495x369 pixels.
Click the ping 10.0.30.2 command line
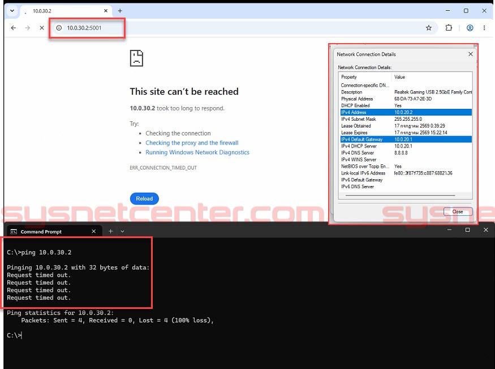tap(39, 252)
